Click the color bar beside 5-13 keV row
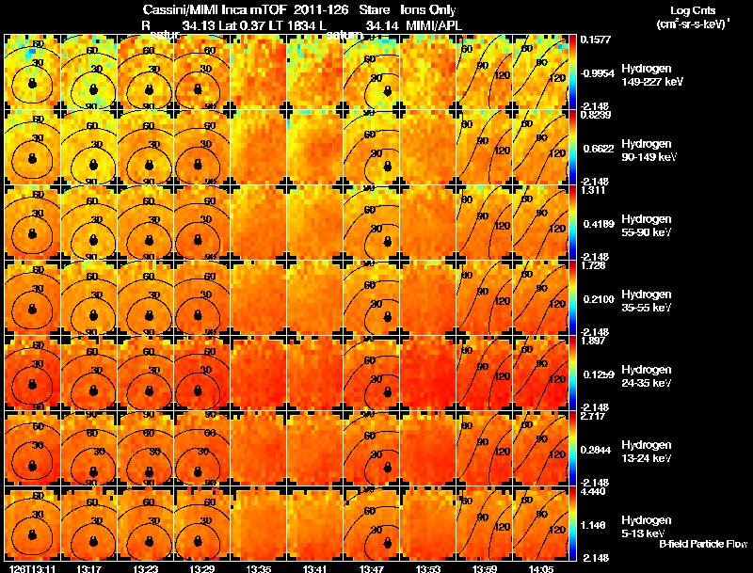This screenshot has height=573, width=753. 572,523
